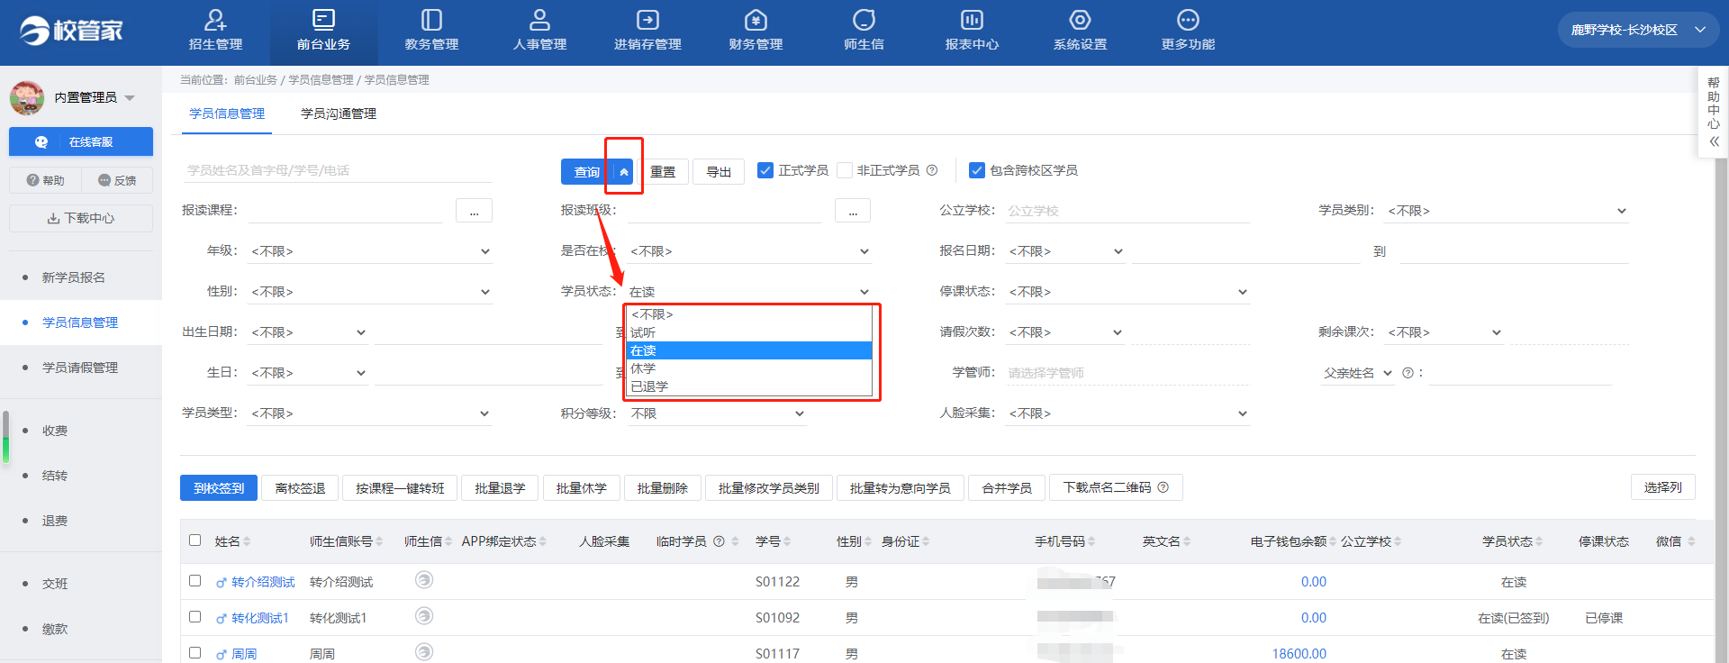Switch to the 学员信息管理 tab

[x=227, y=114]
